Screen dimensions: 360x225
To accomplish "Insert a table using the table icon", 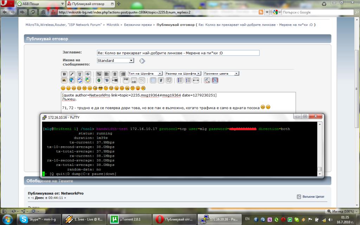I will 153,80.
